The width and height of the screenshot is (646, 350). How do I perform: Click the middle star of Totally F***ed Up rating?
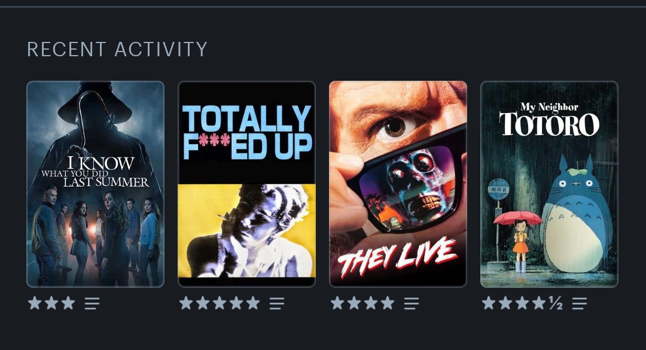220,303
